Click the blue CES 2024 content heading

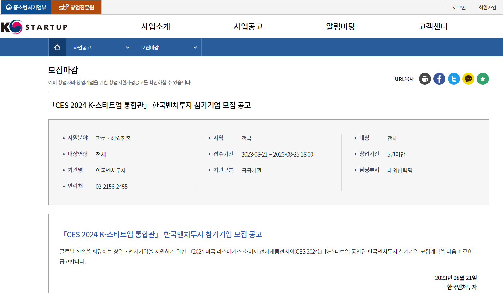(x=162, y=234)
